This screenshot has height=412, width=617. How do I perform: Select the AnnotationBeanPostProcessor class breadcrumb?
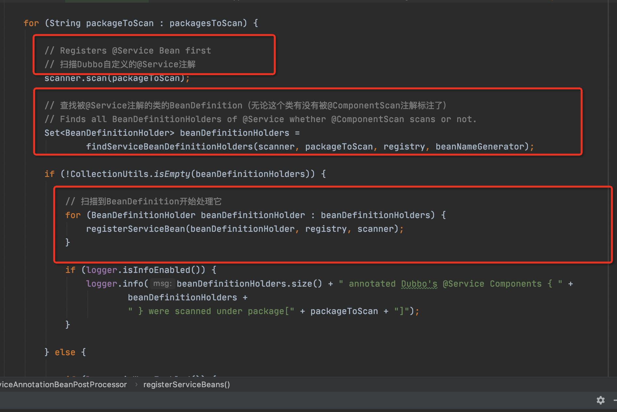tap(63, 385)
